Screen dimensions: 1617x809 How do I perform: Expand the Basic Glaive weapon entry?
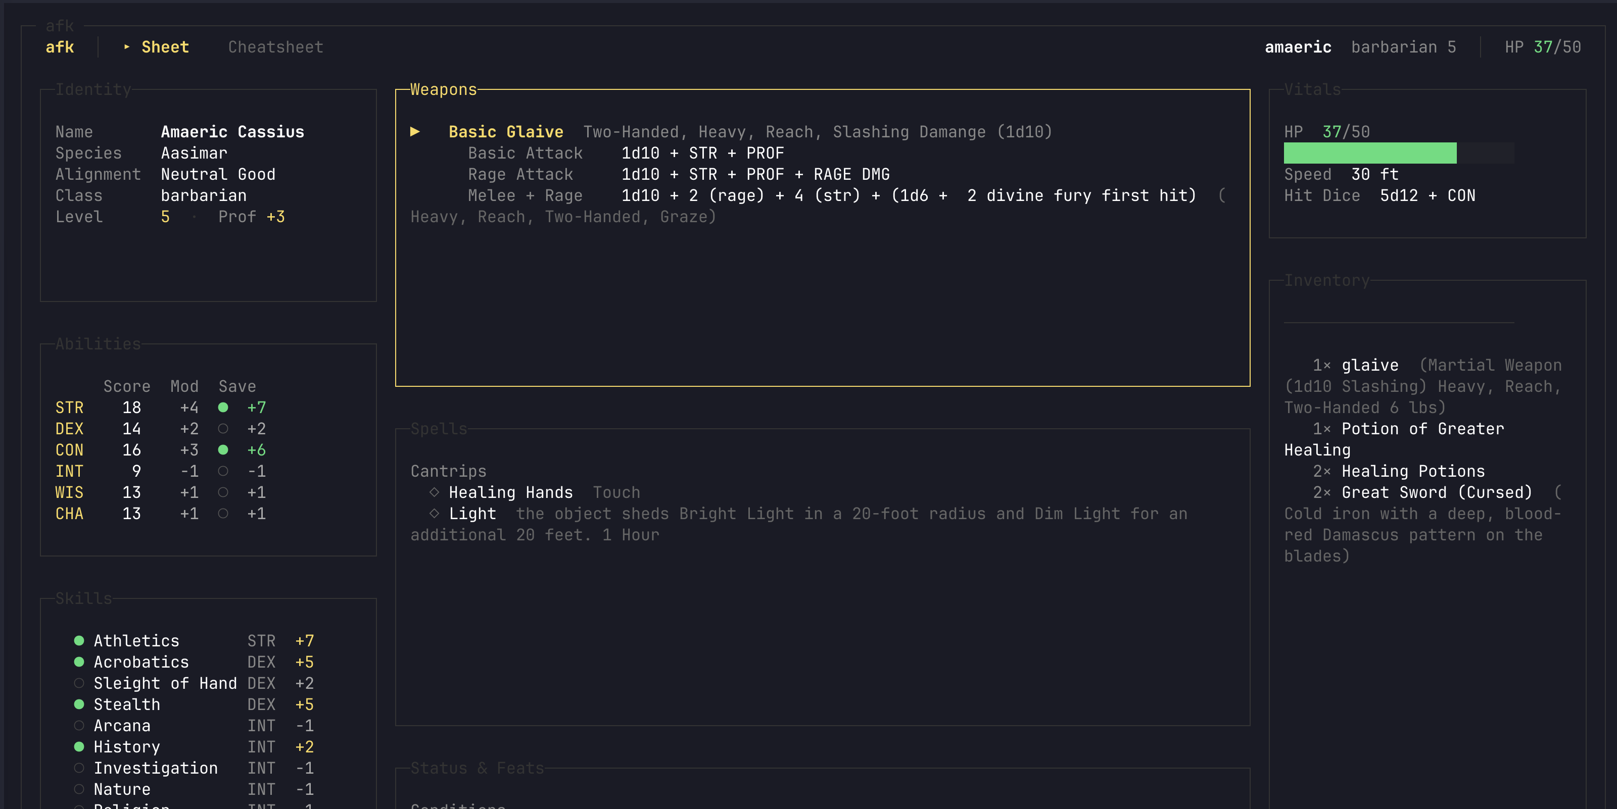415,132
